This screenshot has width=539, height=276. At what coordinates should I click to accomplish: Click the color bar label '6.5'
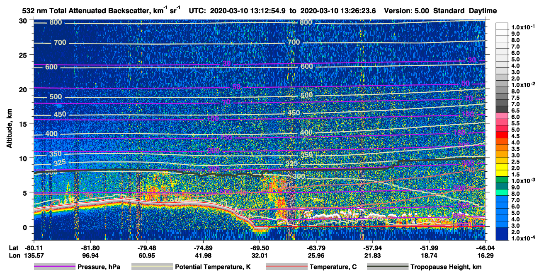(x=516, y=110)
